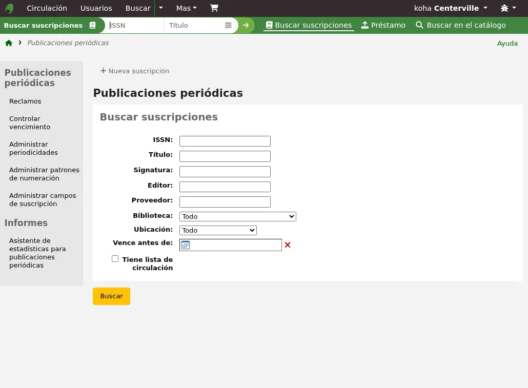
Task: Open koha Centerville user dropdown
Action: [x=451, y=8]
